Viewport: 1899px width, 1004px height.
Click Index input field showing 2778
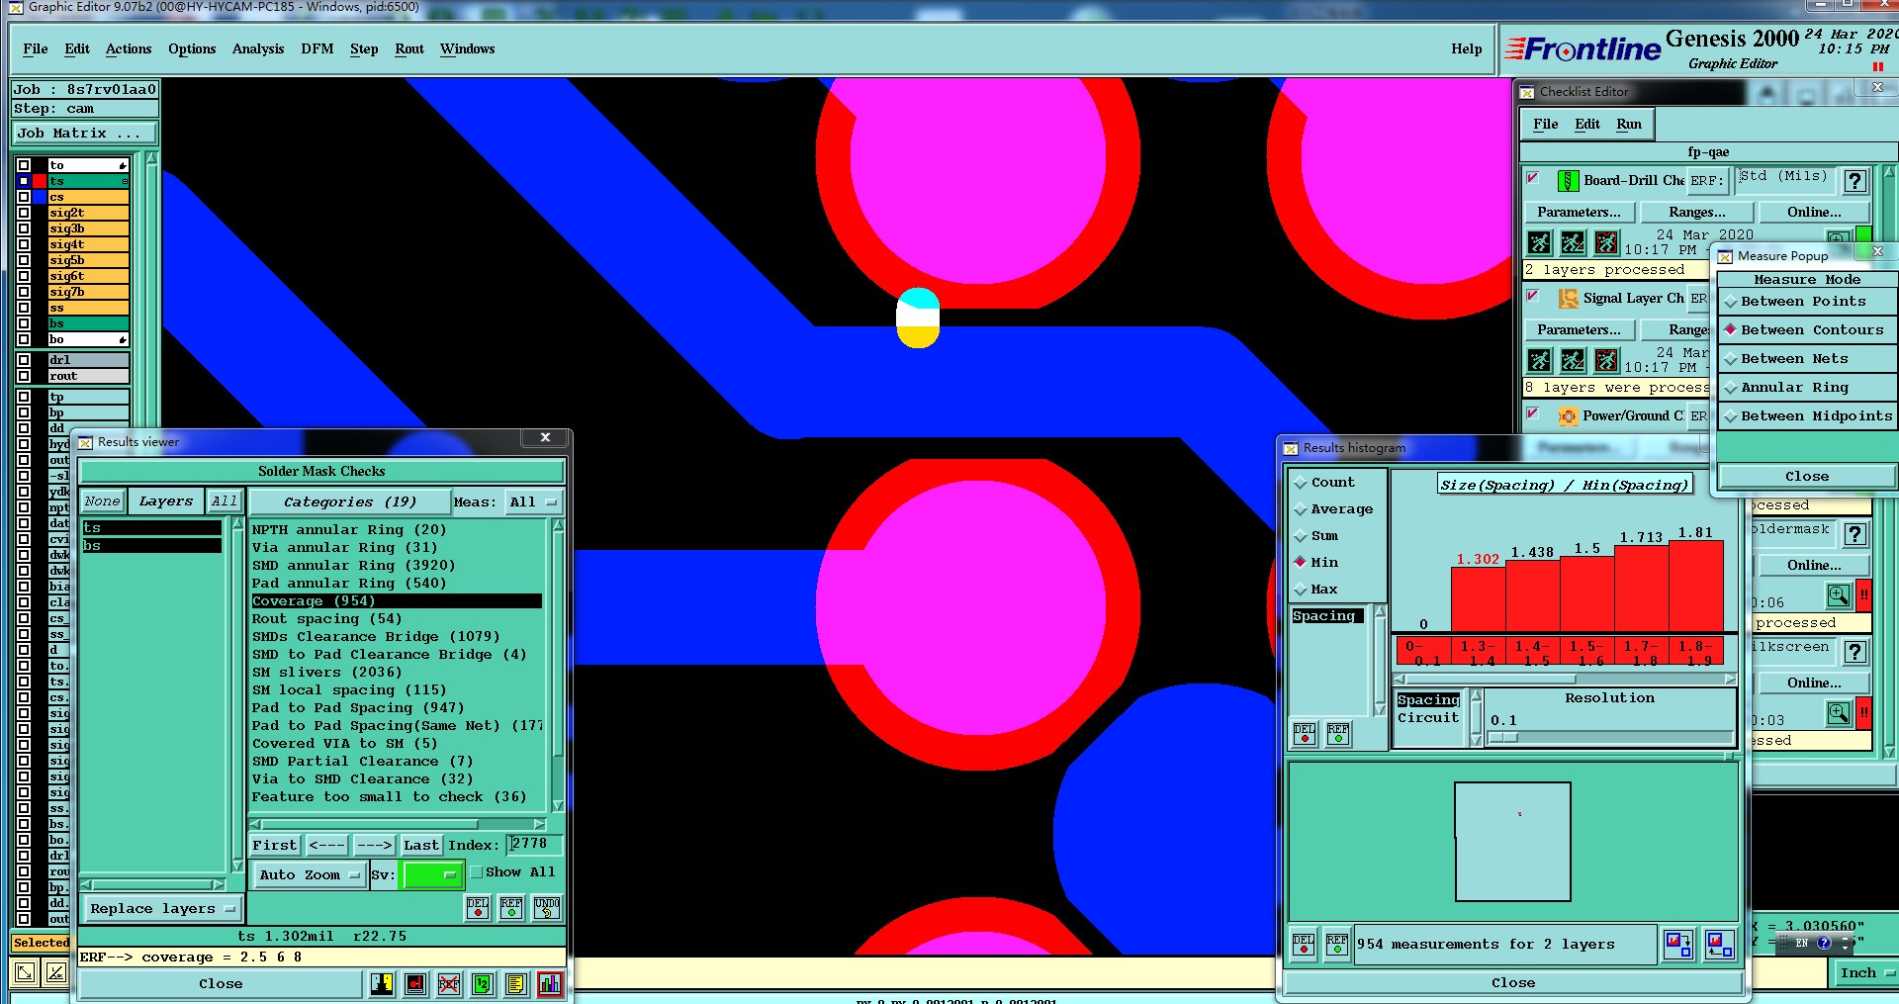535,844
